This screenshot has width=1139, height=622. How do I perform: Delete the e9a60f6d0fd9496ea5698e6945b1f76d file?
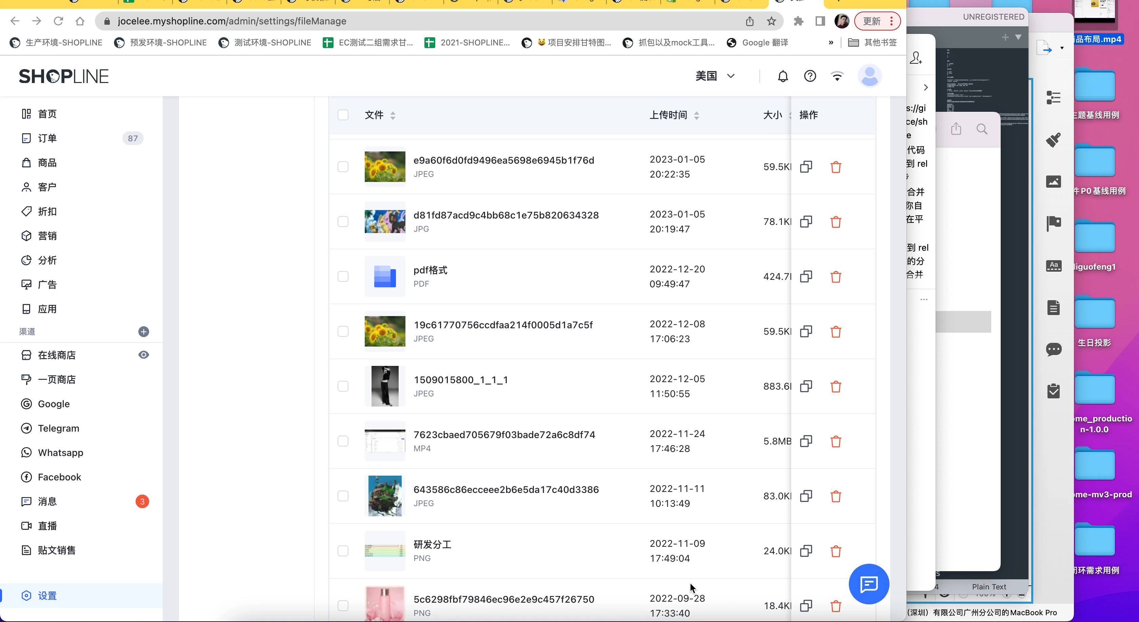coord(836,167)
